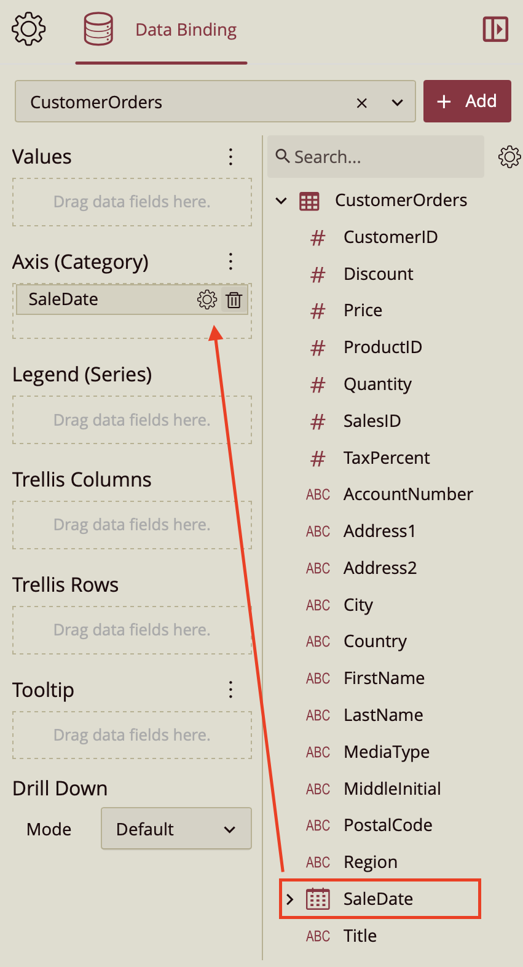Click the Add button
Image resolution: width=523 pixels, height=967 pixels.
(467, 101)
